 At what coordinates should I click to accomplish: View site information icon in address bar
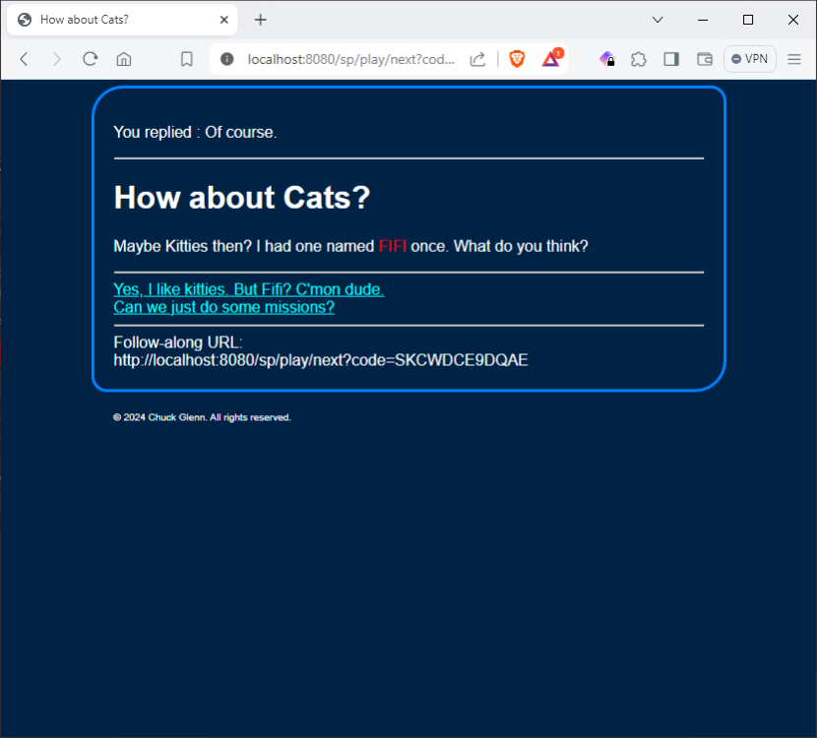pos(227,59)
